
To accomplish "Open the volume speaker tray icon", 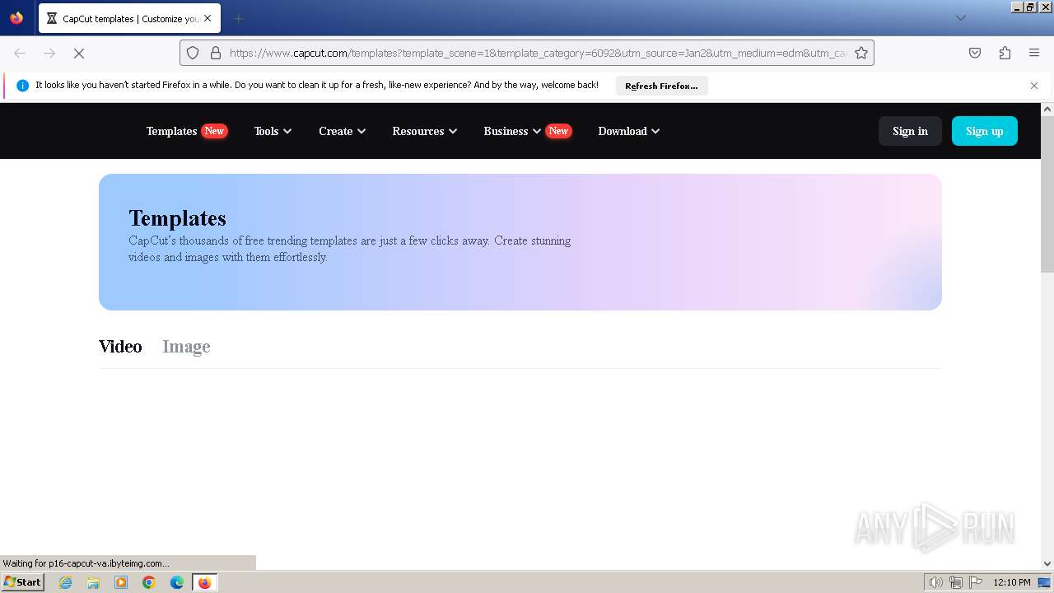I will click(x=936, y=582).
